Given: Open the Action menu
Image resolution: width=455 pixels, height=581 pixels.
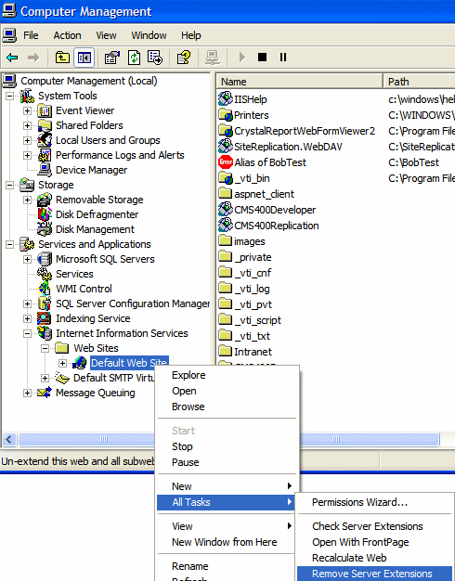Looking at the screenshot, I should (67, 35).
